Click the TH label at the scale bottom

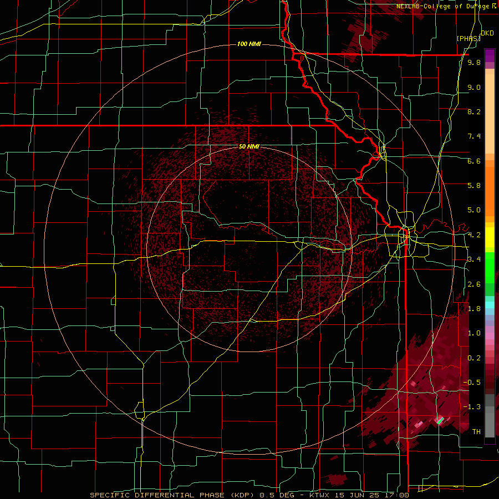coord(476,431)
